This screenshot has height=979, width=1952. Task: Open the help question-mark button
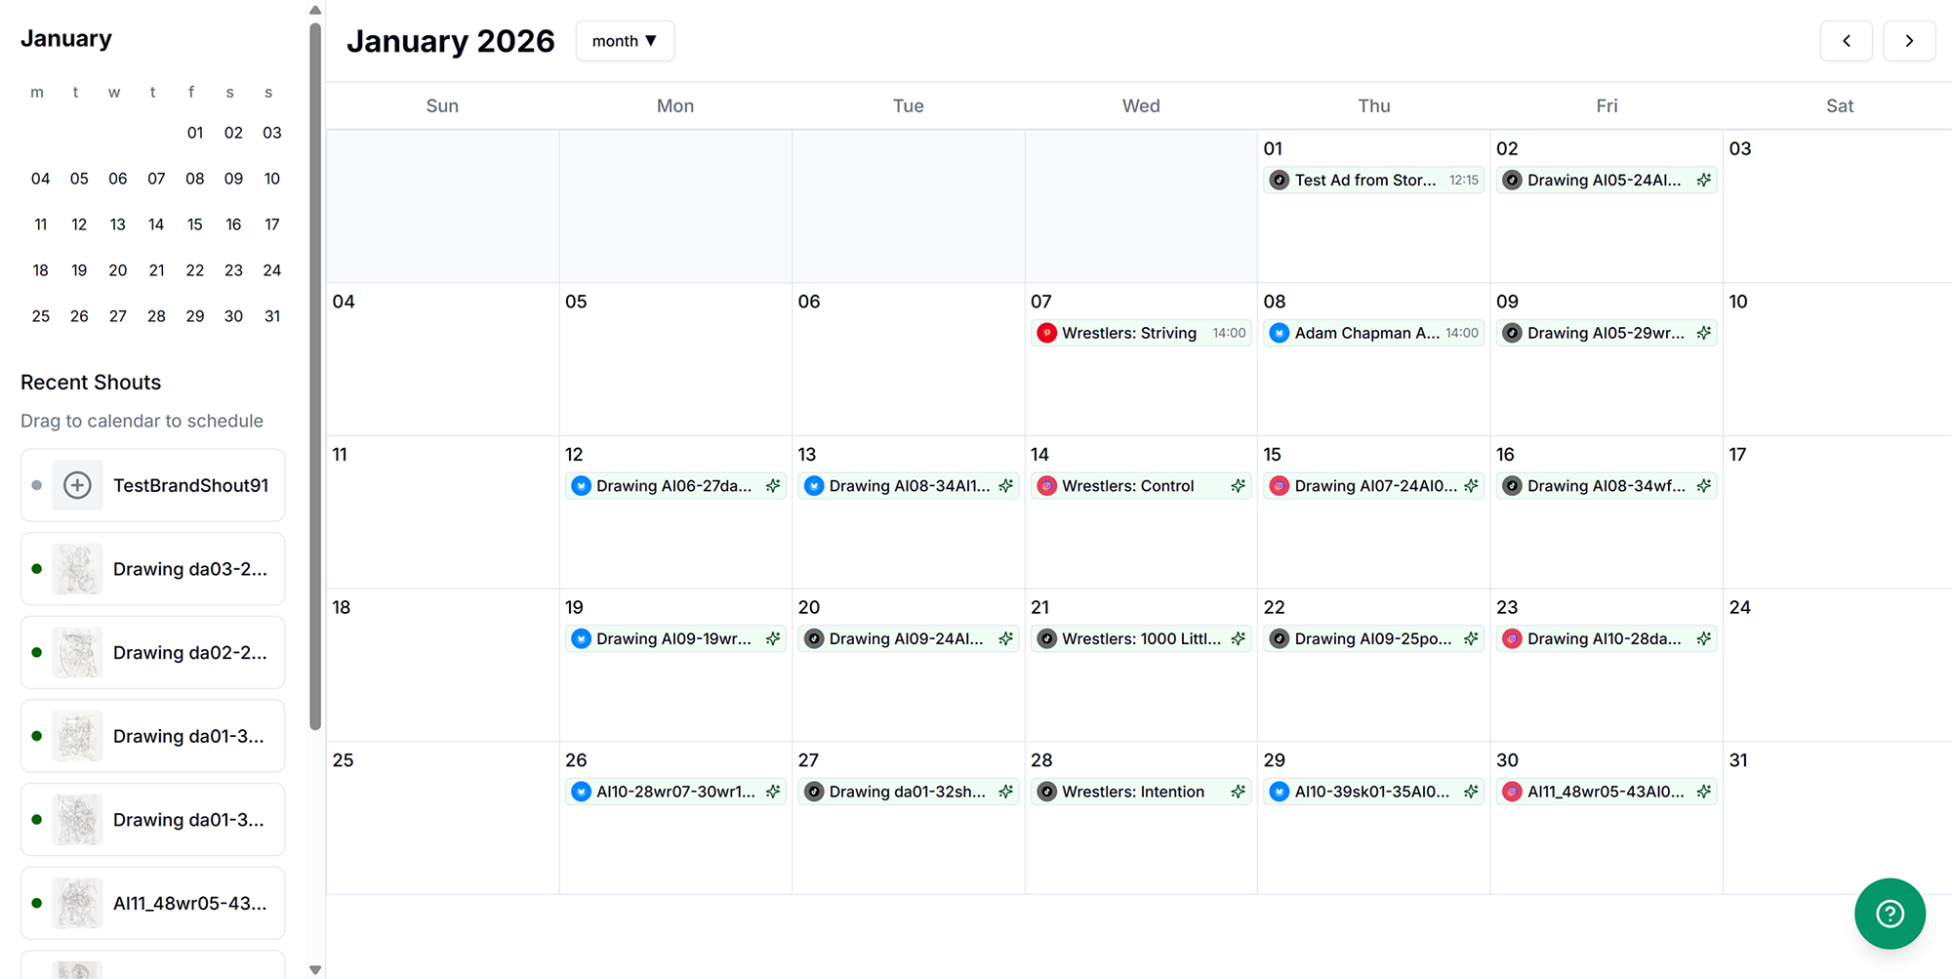click(1890, 914)
